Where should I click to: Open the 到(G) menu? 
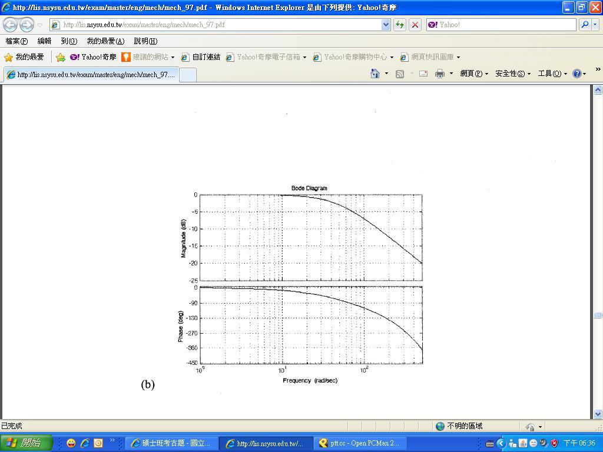coord(69,41)
